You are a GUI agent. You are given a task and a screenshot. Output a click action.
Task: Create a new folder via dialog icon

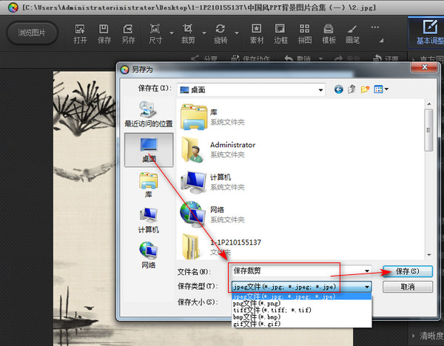pyautogui.click(x=365, y=89)
